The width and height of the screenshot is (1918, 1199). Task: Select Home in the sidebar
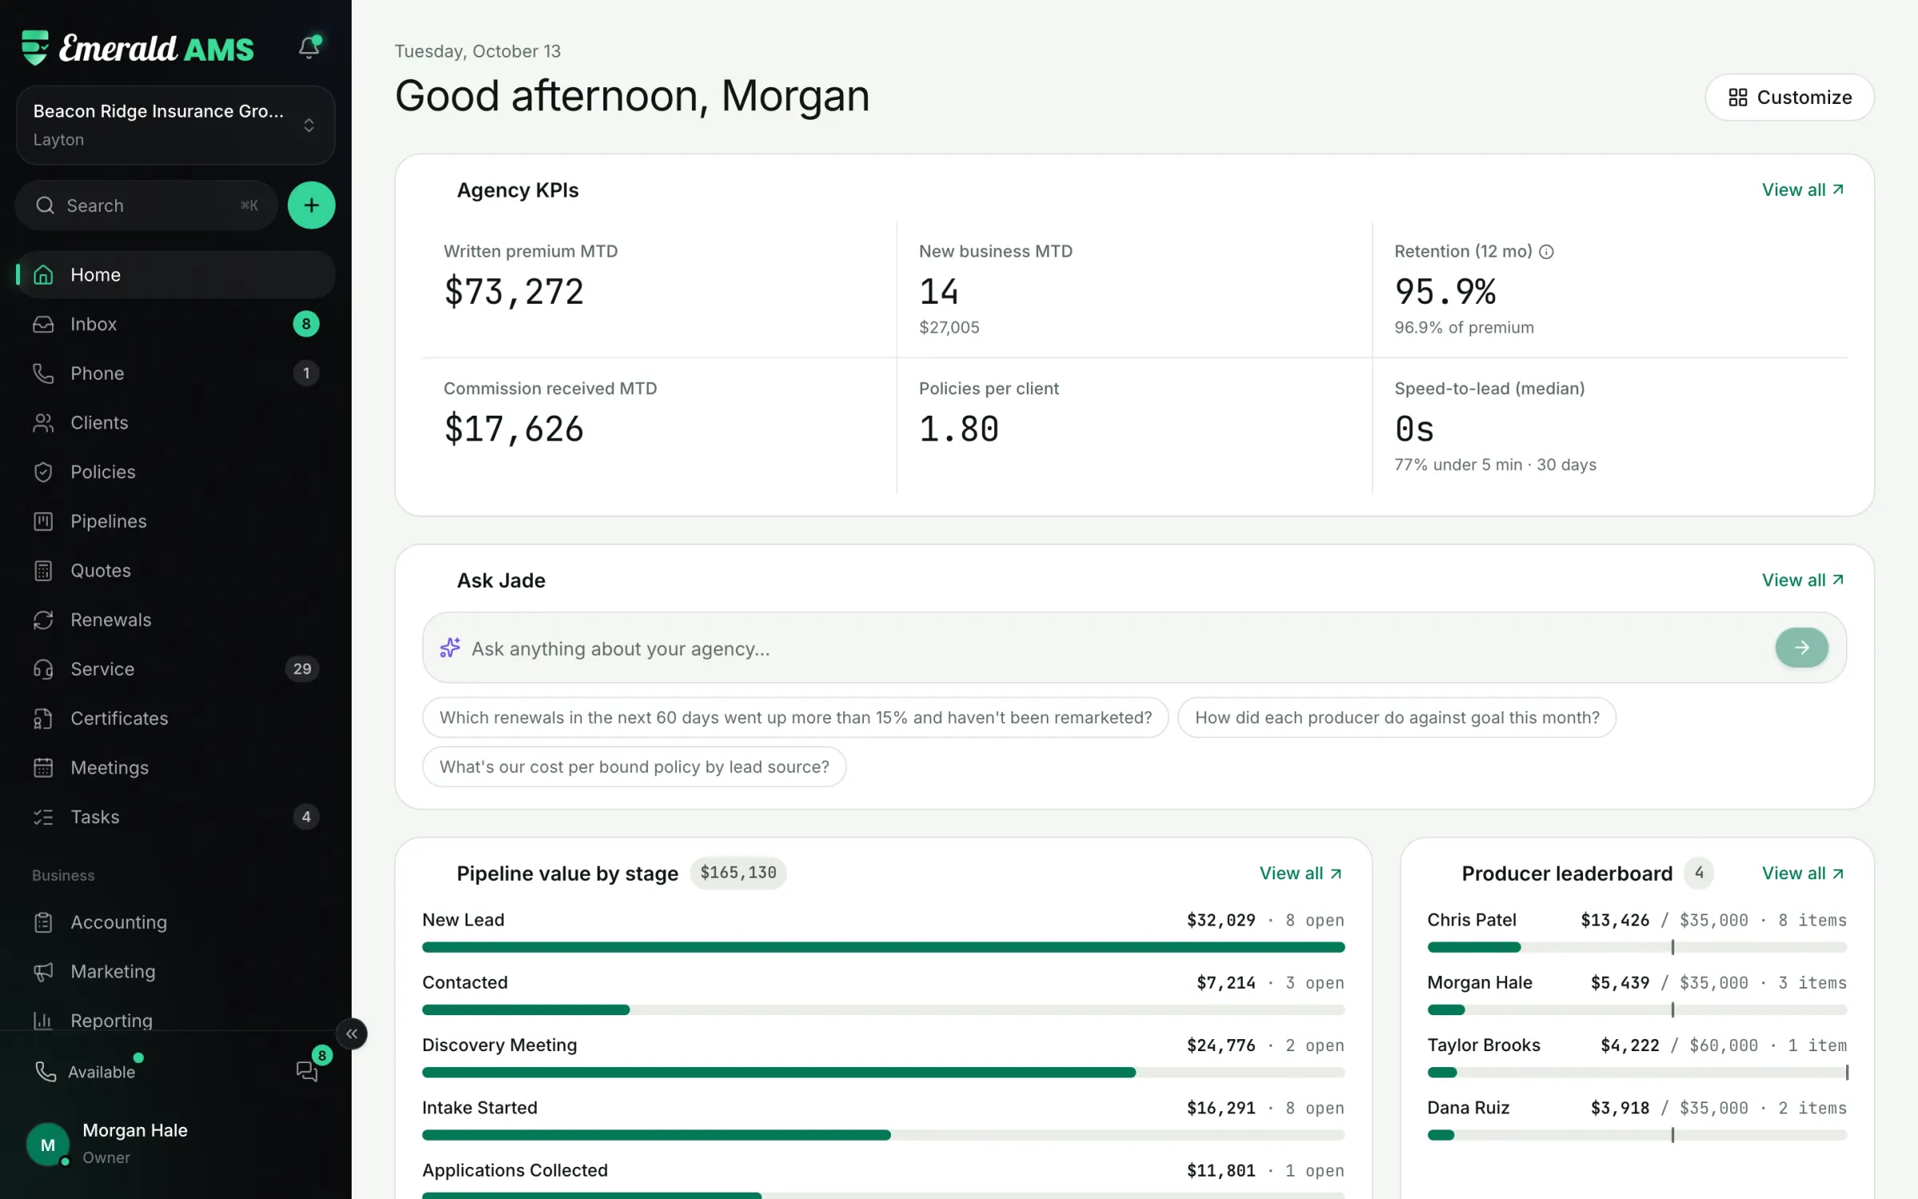click(x=176, y=275)
